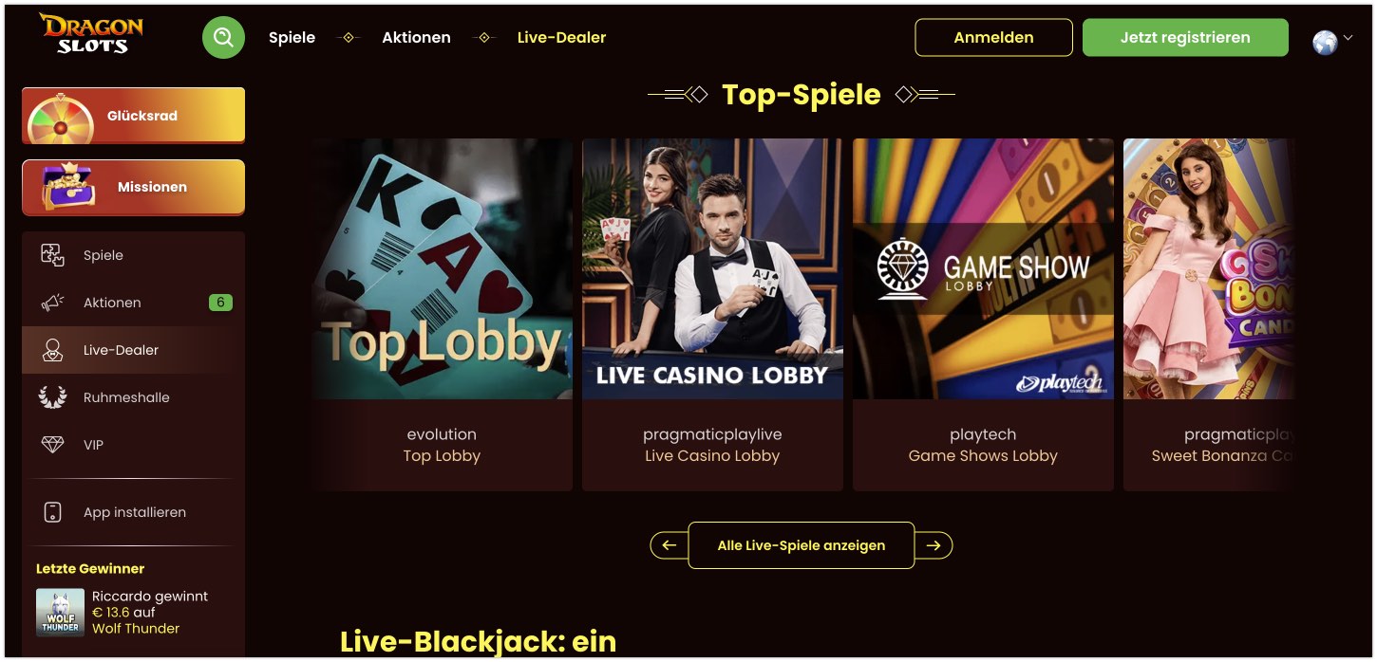Open the Glücksrad wheel banner
Viewport: 1377px width, 662px height.
click(x=133, y=116)
